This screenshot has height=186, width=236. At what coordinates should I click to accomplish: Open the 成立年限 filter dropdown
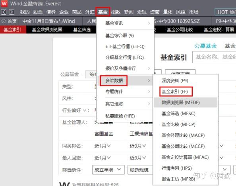click(108, 170)
